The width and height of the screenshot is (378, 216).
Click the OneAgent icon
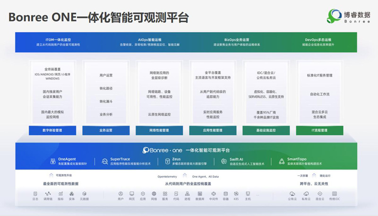point(53,162)
